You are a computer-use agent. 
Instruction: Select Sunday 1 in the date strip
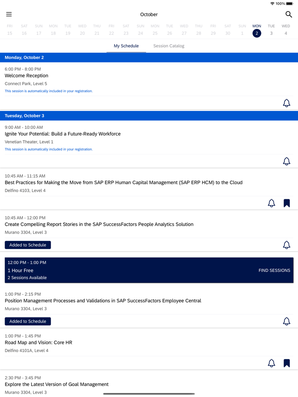tap(242, 30)
